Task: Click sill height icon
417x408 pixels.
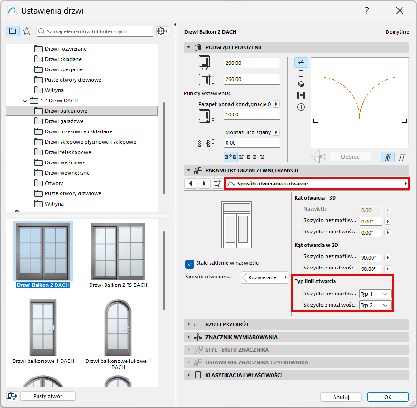Action: [206, 116]
